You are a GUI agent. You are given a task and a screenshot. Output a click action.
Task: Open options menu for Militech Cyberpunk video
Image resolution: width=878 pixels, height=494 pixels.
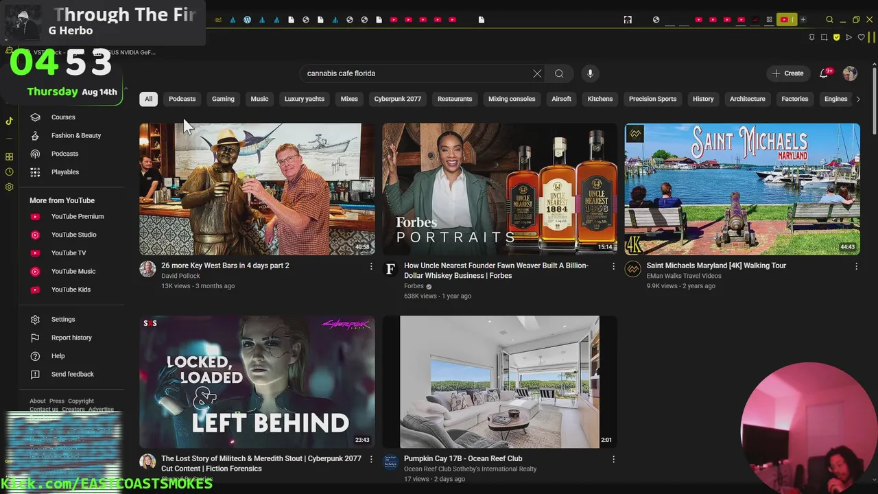(371, 459)
